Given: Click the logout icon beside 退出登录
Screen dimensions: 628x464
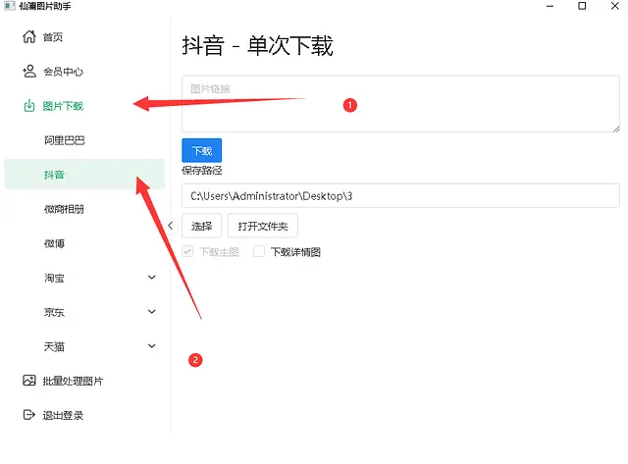Looking at the screenshot, I should 29,415.
